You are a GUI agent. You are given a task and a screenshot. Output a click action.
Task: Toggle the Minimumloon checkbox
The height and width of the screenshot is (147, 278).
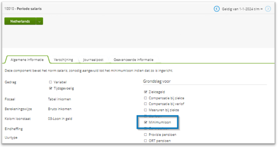tap(145, 122)
